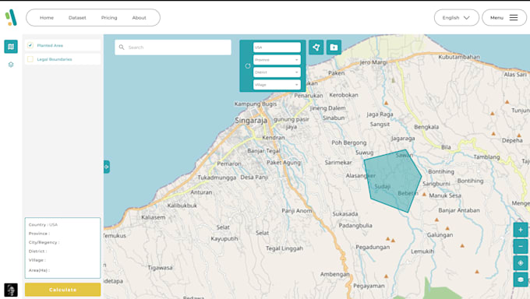Click the locate me target button
The image size is (530, 299).
coord(521,263)
